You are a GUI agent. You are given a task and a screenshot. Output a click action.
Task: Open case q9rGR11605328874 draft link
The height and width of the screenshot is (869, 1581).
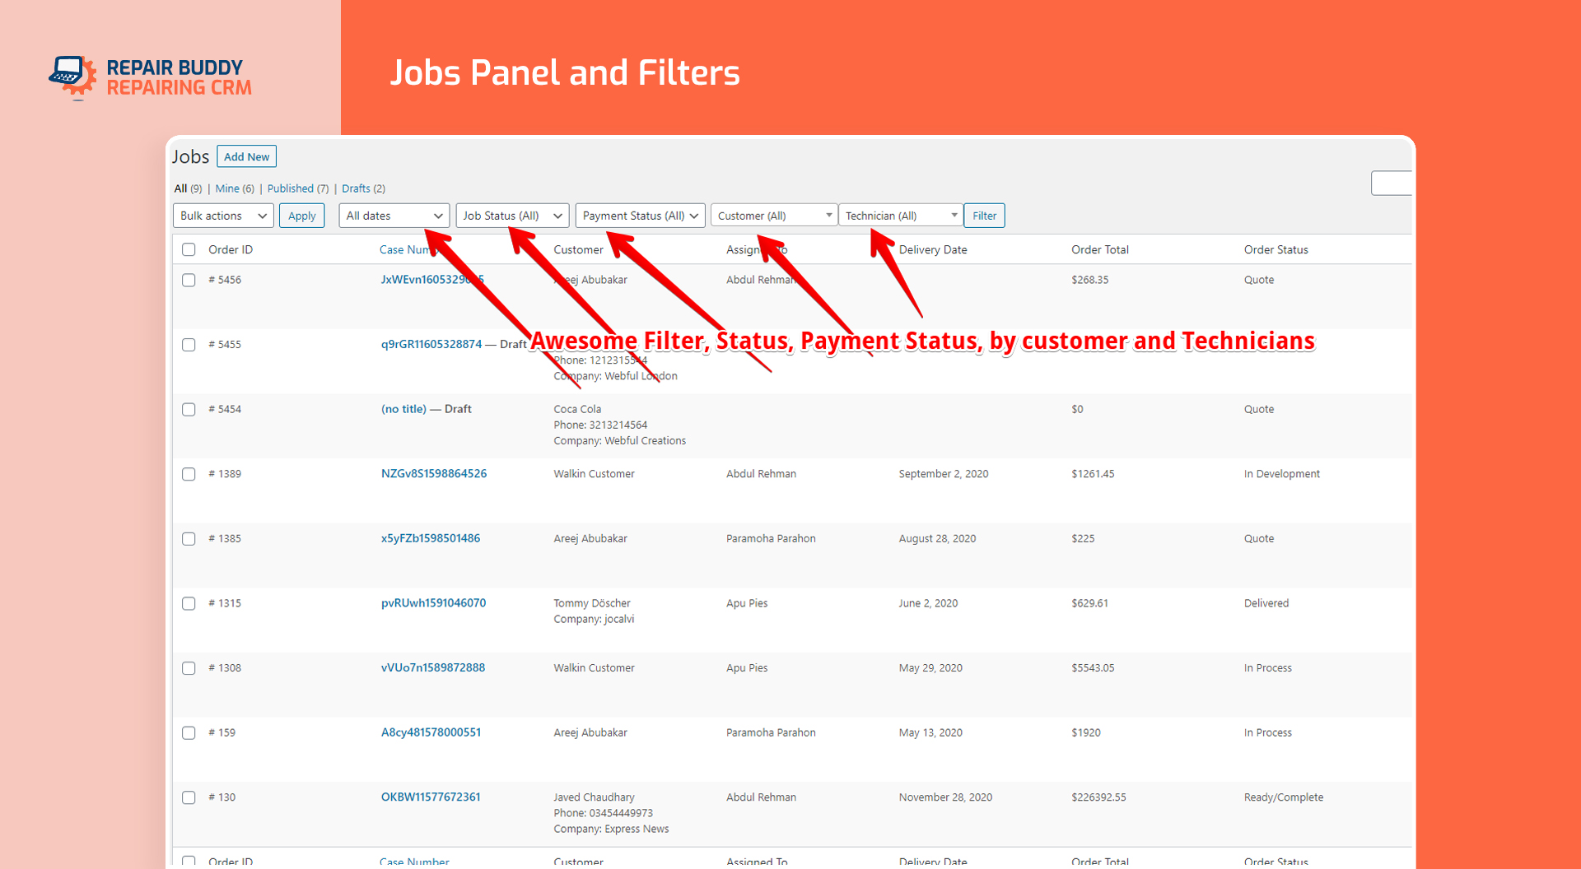(431, 344)
